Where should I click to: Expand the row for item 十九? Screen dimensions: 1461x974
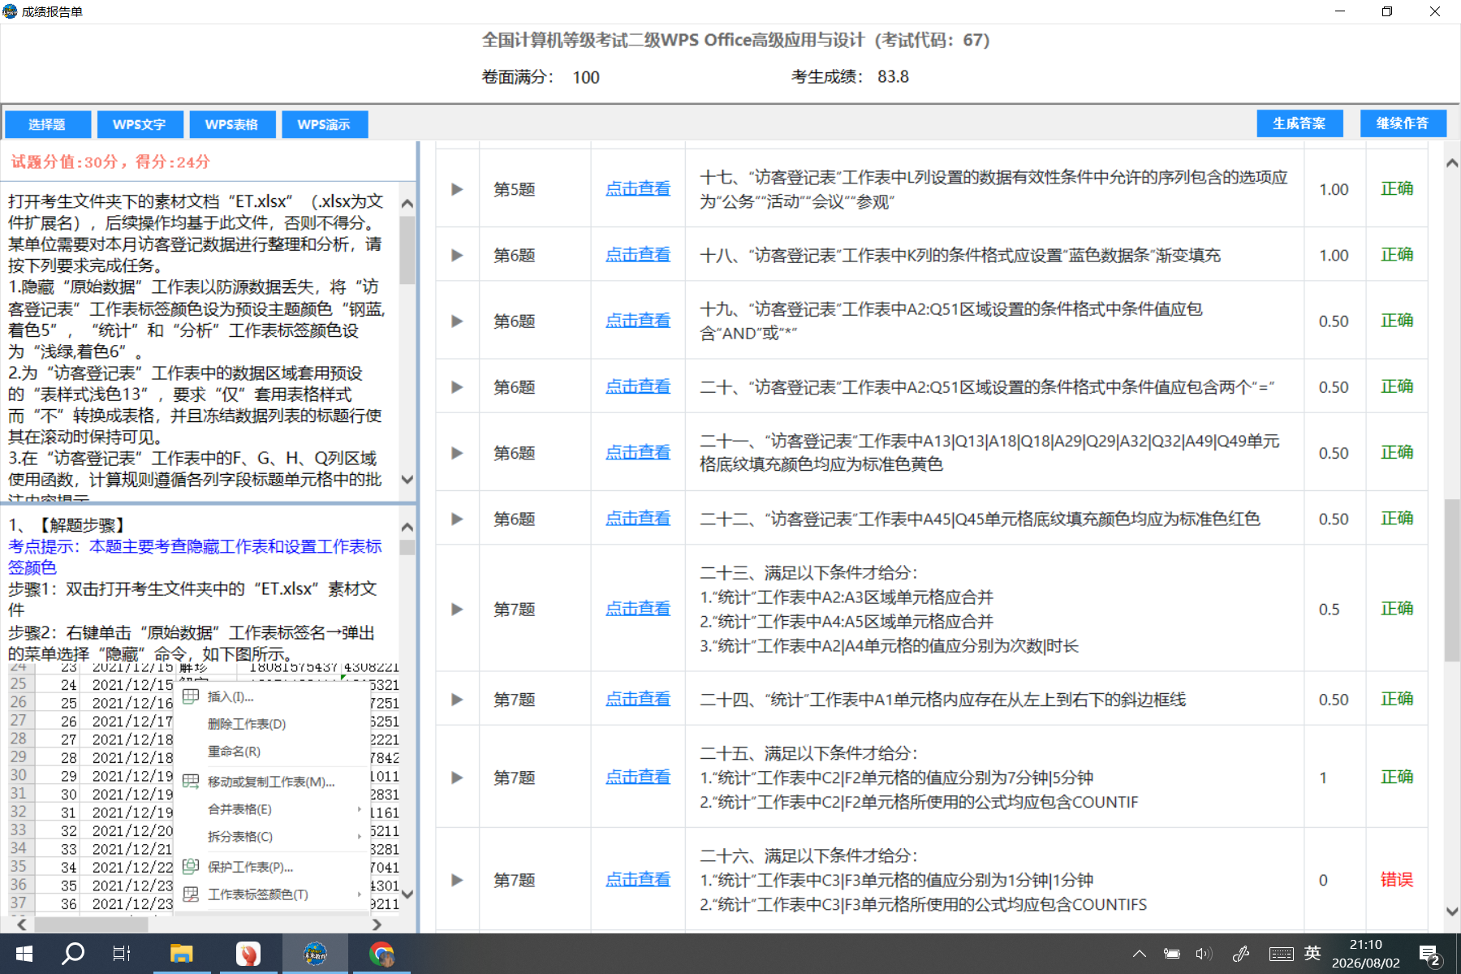pyautogui.click(x=457, y=321)
